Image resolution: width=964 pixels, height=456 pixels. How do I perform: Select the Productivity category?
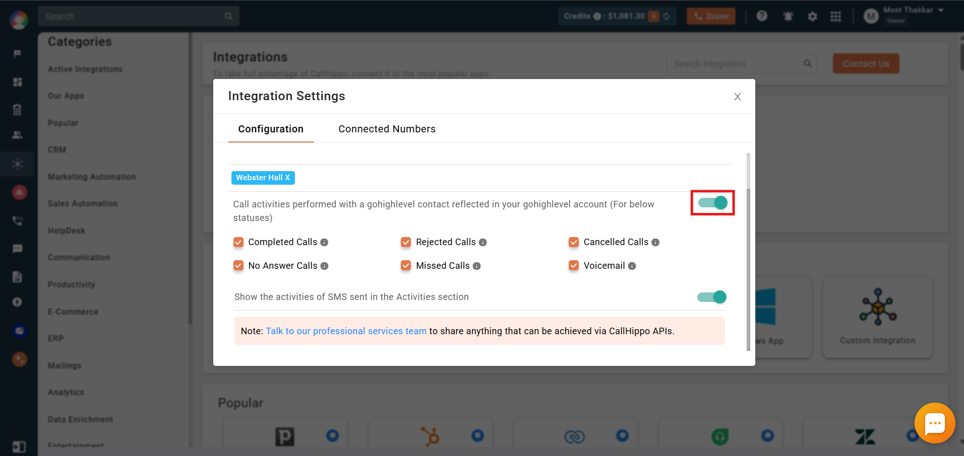pos(72,284)
